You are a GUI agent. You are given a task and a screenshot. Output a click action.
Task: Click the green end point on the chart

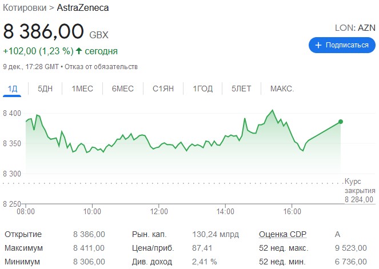[x=341, y=122]
